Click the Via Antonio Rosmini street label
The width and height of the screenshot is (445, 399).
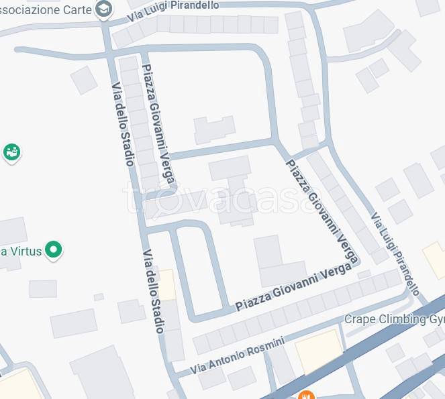[x=237, y=355]
